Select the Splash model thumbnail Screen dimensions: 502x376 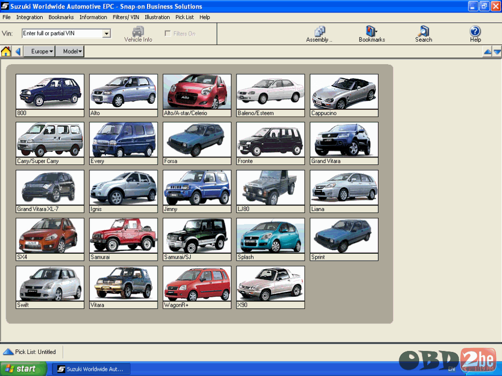[271, 239]
